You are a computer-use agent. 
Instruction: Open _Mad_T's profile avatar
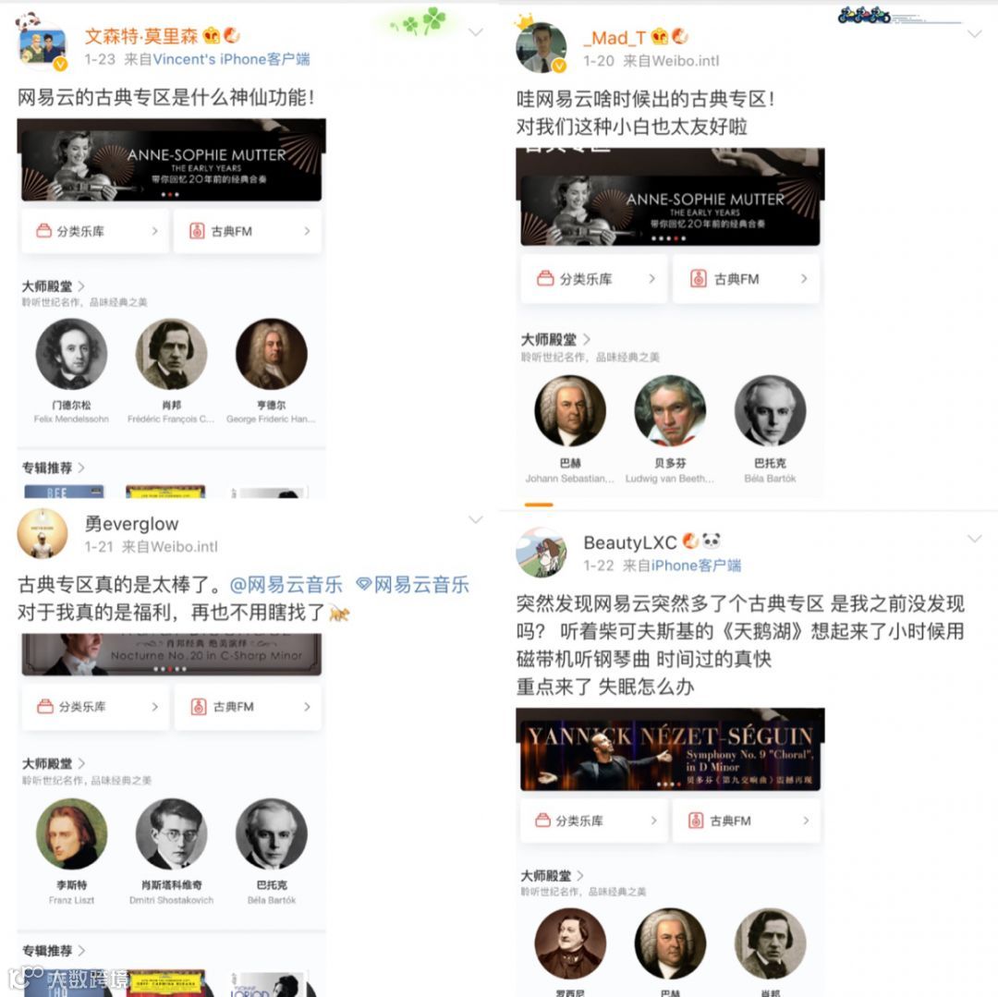coord(541,48)
